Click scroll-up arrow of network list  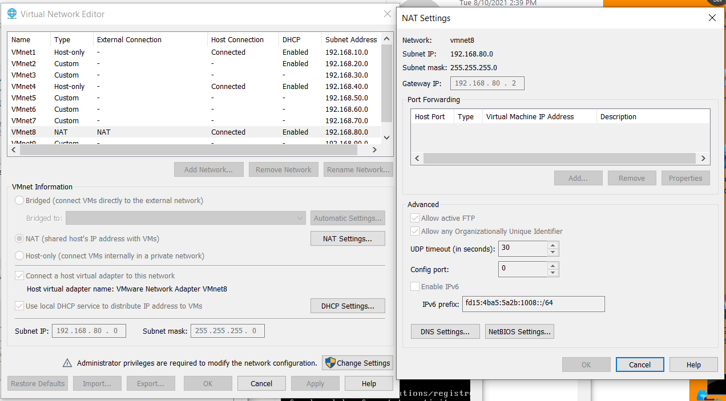(x=386, y=39)
